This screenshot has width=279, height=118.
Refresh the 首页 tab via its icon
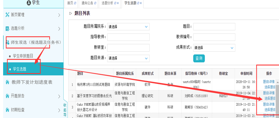click(75, 3)
